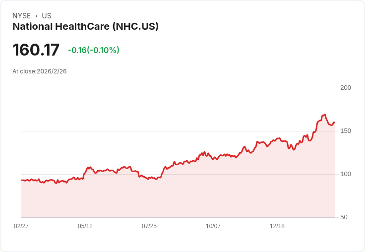This screenshot has width=365, height=252.
Task: Select the NYSE exchange label
Action: click(x=21, y=16)
